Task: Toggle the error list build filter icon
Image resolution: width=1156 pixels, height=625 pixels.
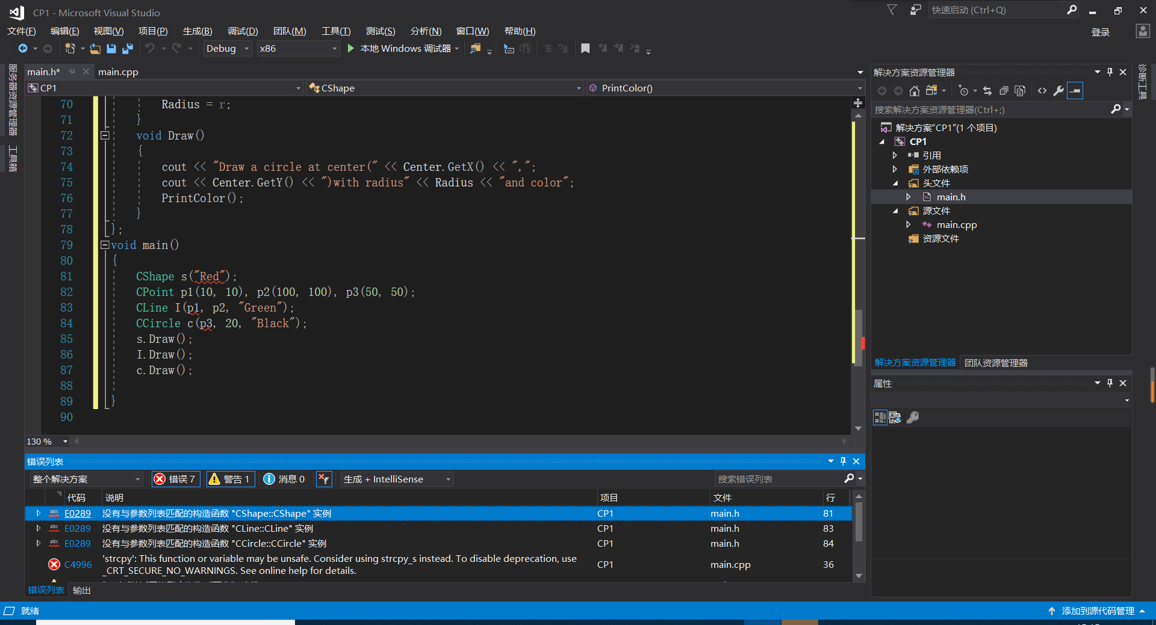Action: click(x=324, y=479)
